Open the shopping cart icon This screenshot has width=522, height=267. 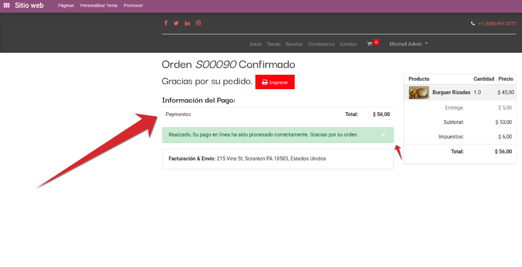[x=370, y=44]
